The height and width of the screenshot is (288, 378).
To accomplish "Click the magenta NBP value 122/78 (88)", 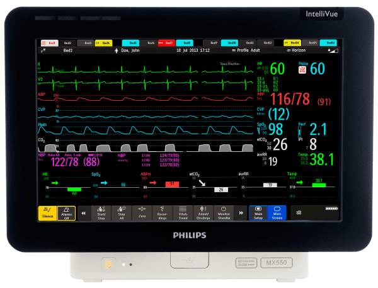I will [x=75, y=162].
